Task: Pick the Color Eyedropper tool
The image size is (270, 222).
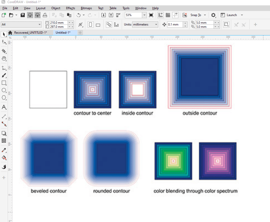Action: [4, 150]
